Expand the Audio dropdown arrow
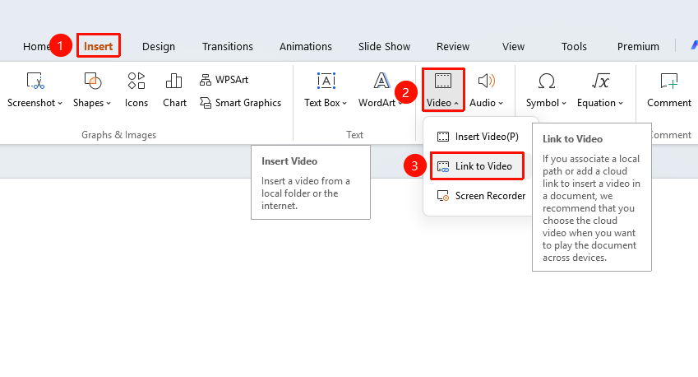The image size is (698, 377). [501, 104]
